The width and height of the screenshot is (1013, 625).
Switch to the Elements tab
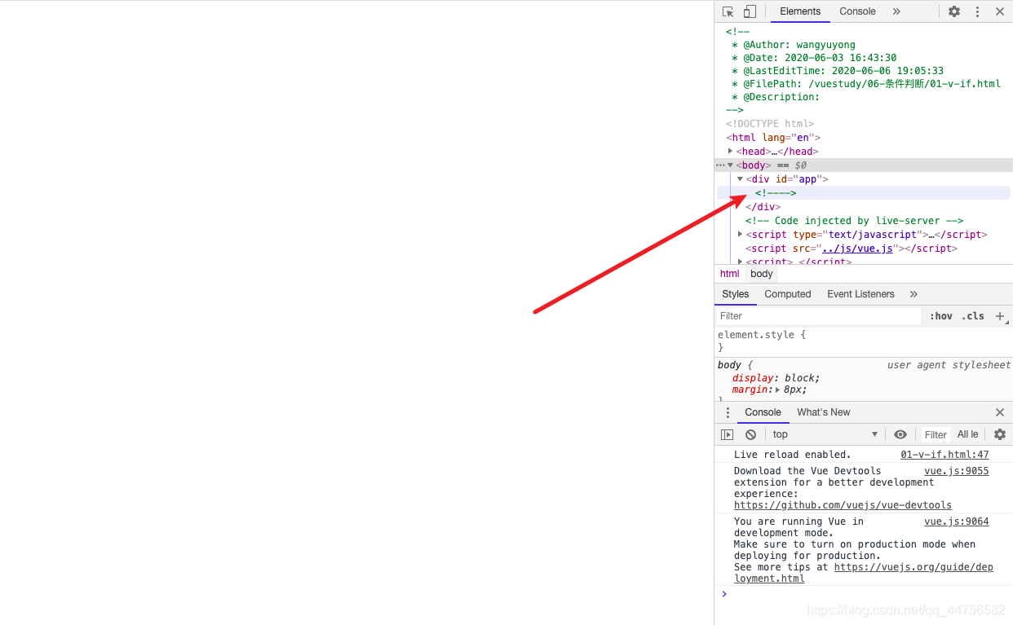[x=800, y=11]
